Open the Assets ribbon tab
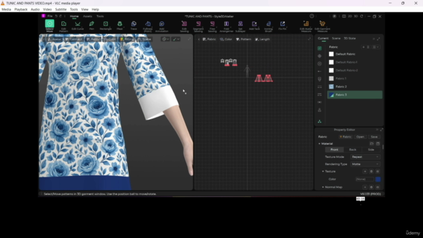The image size is (423, 238). pyautogui.click(x=87, y=16)
